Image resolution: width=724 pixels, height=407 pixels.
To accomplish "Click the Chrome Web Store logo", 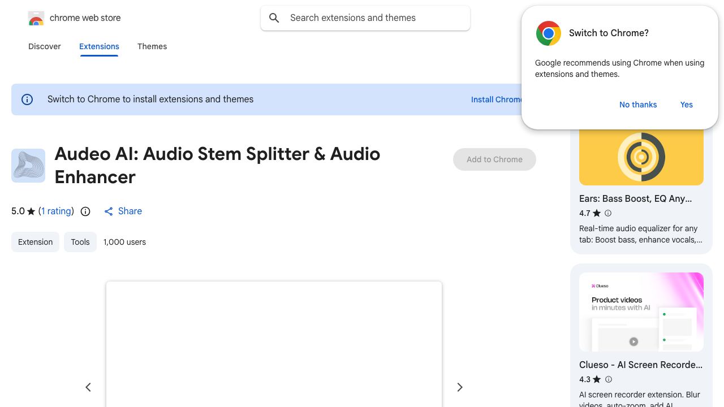I will pos(36,18).
